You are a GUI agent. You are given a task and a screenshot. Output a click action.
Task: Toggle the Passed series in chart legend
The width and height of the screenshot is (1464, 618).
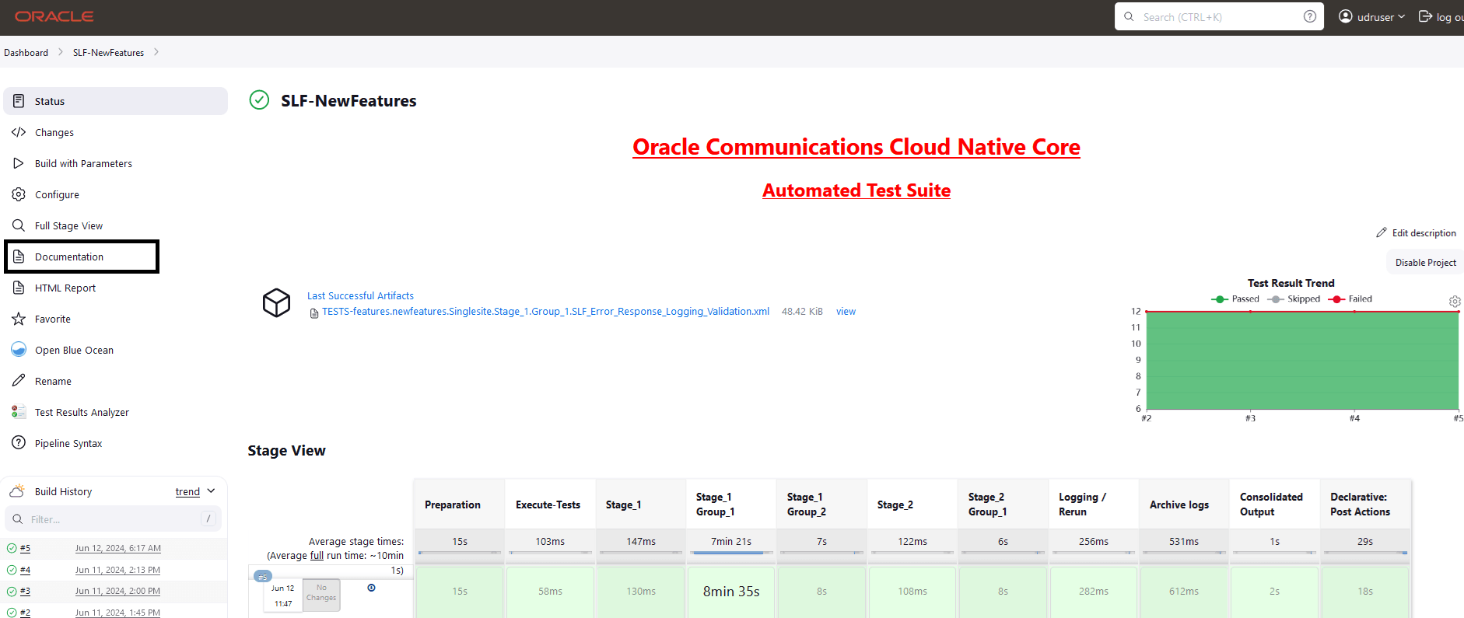(1235, 299)
